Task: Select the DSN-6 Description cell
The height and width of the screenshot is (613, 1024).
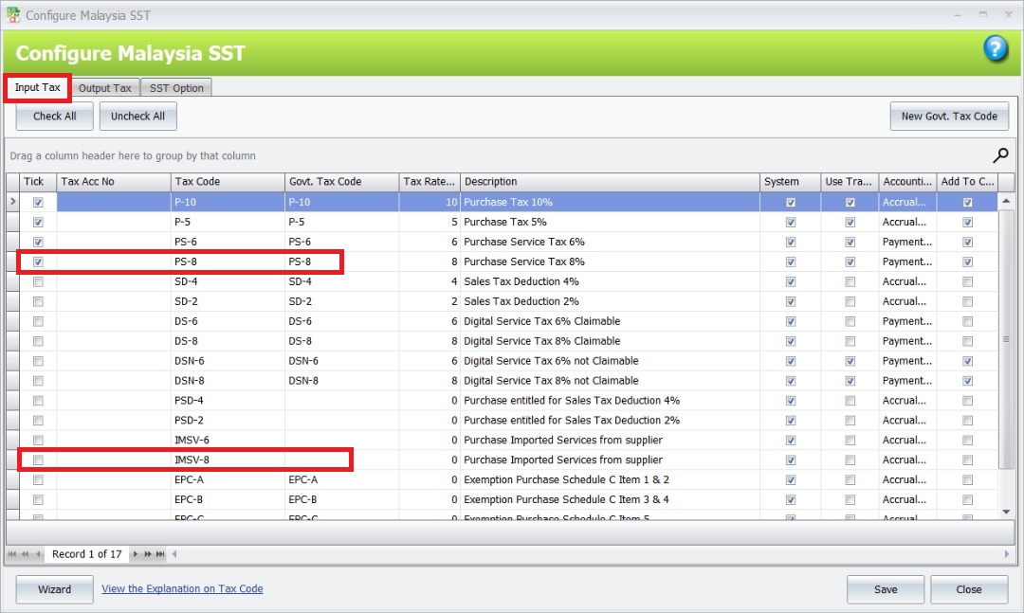Action: click(x=609, y=361)
